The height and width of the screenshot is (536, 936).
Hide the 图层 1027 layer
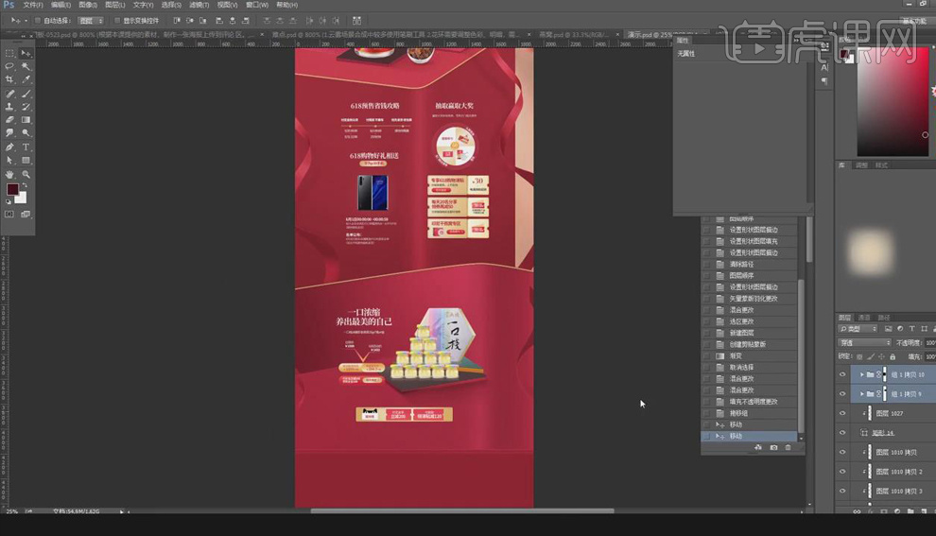click(842, 413)
